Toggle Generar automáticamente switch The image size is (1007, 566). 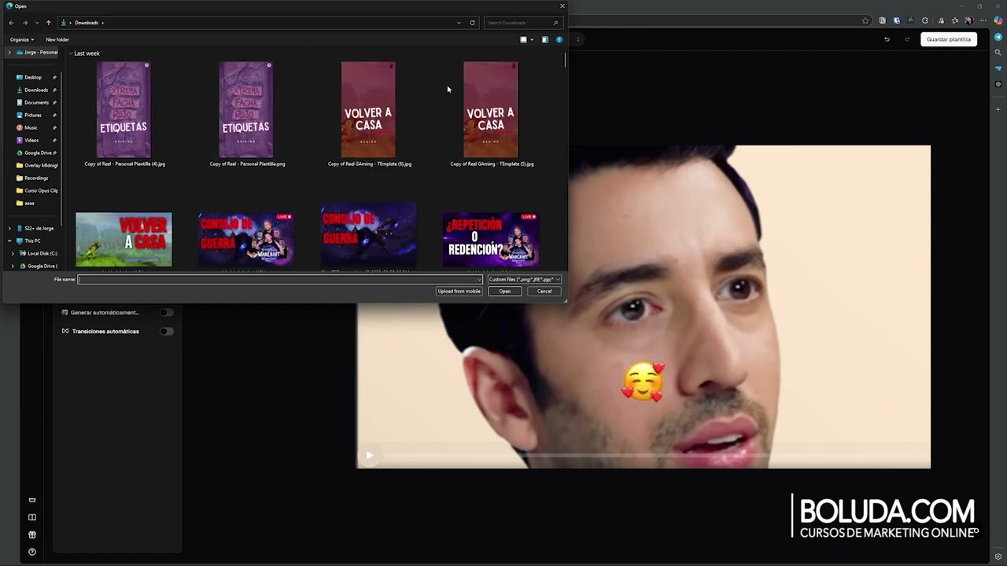point(166,312)
